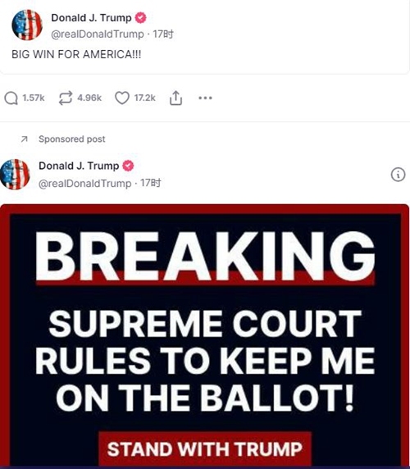Click the 17.2k likes count
The height and width of the screenshot is (469, 410).
point(145,98)
